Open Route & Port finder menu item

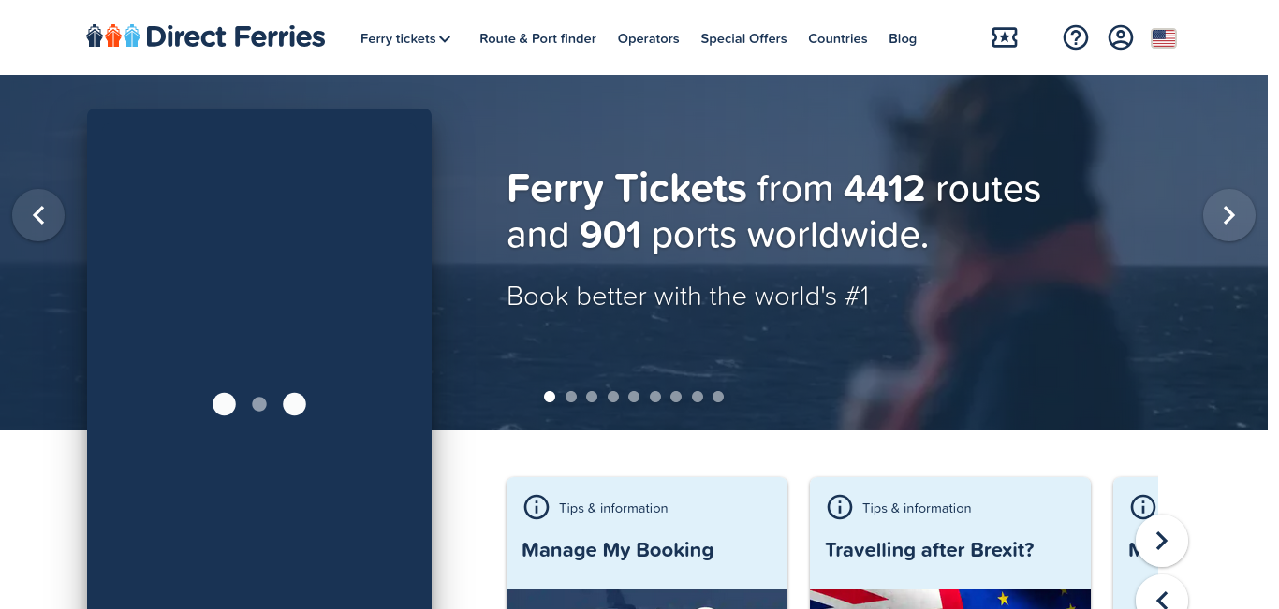click(x=537, y=38)
